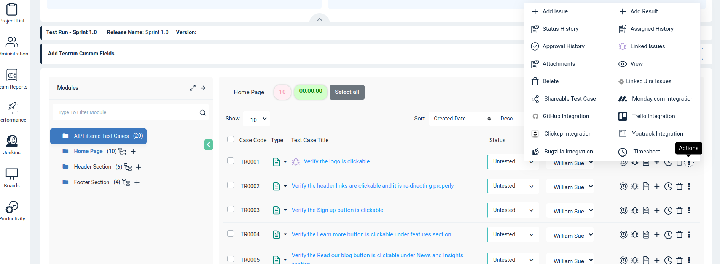Click the green collapse panel arrow

pos(209,145)
